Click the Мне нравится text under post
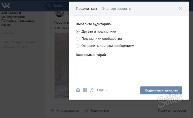Screen dimensions: 193x118 68,111
